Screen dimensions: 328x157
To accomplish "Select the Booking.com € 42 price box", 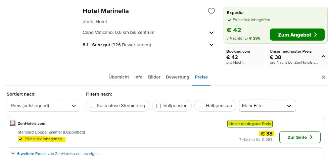I will tap(244, 57).
